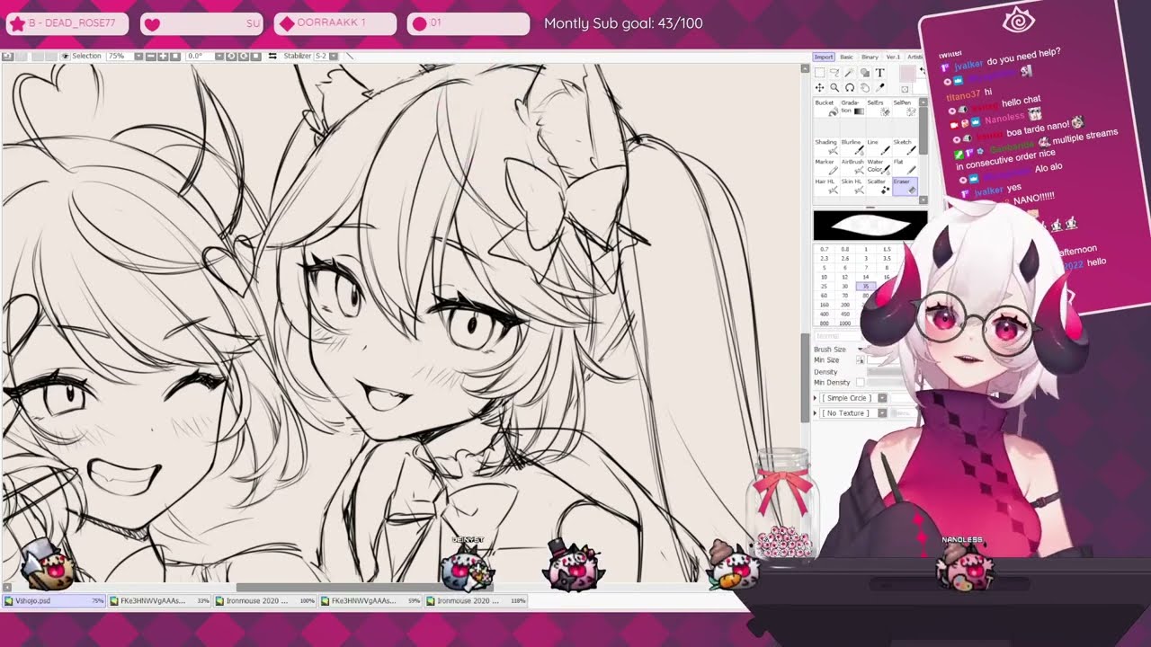Pick the Water Color brush
Viewport: 1151px width, 647px height.
(x=879, y=167)
